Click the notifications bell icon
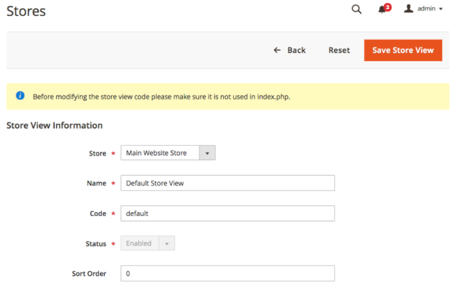 (382, 10)
